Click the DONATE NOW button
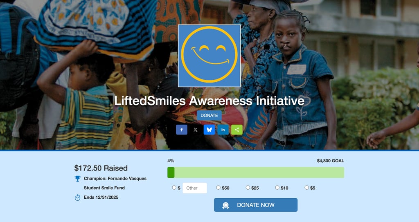419x222 pixels. (256, 205)
